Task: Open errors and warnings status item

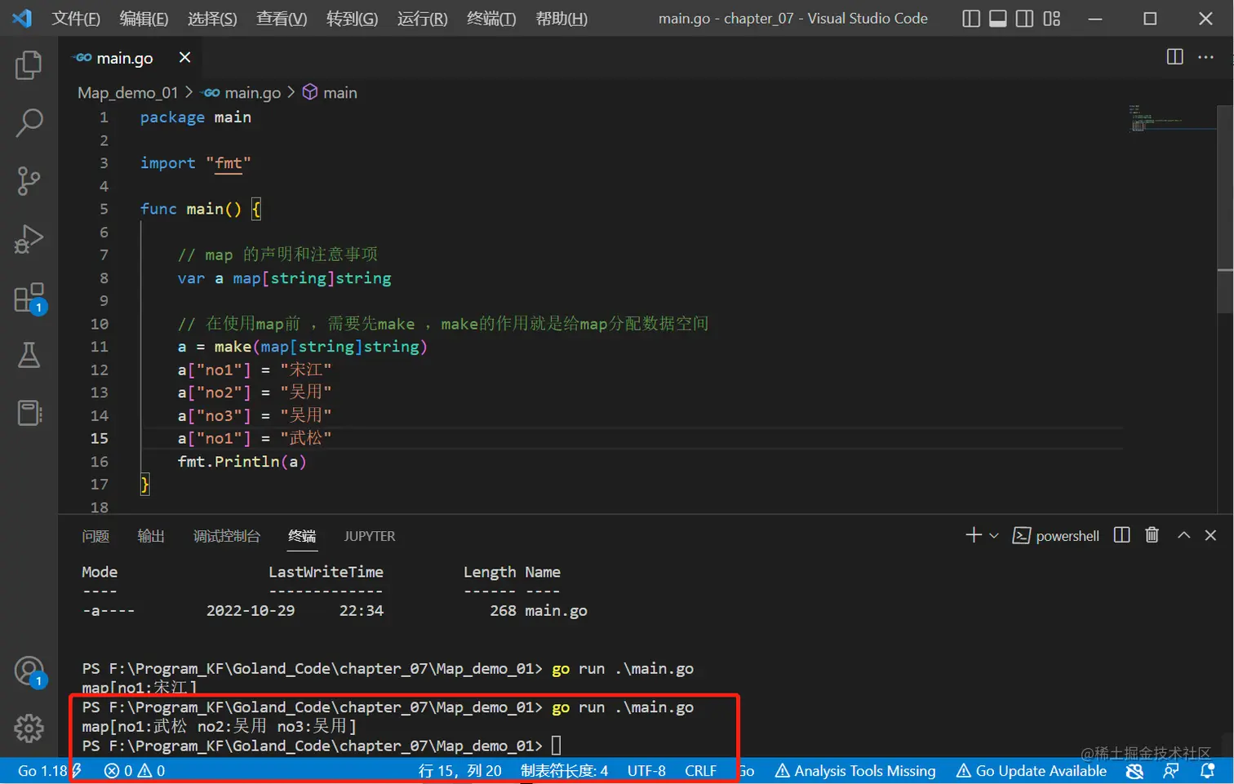Action: [135, 770]
